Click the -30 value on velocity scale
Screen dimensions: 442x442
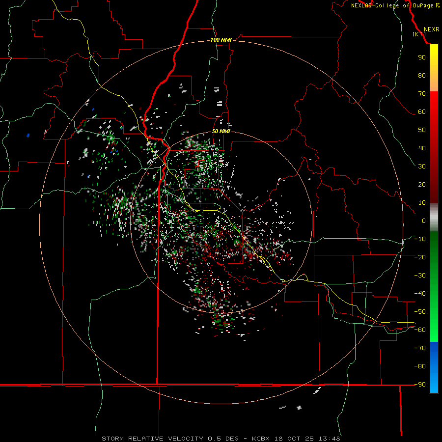[420, 276]
